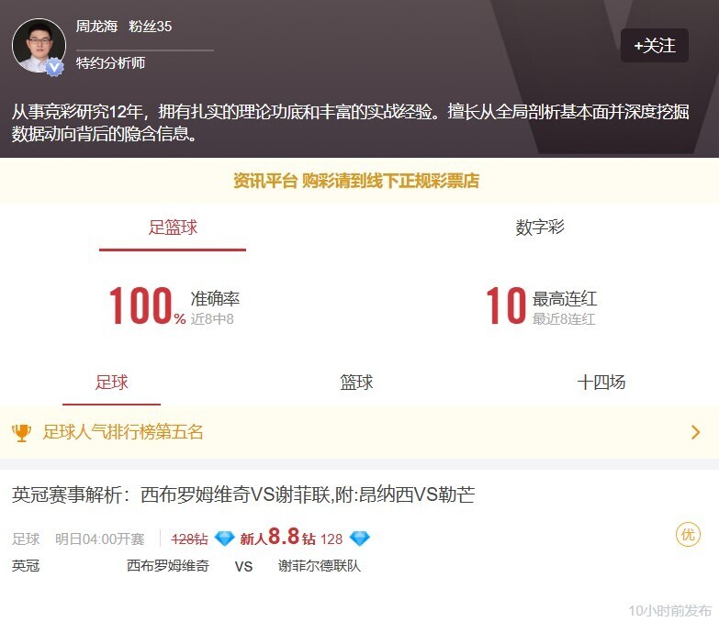Click analyst name 周龙海

click(96, 26)
